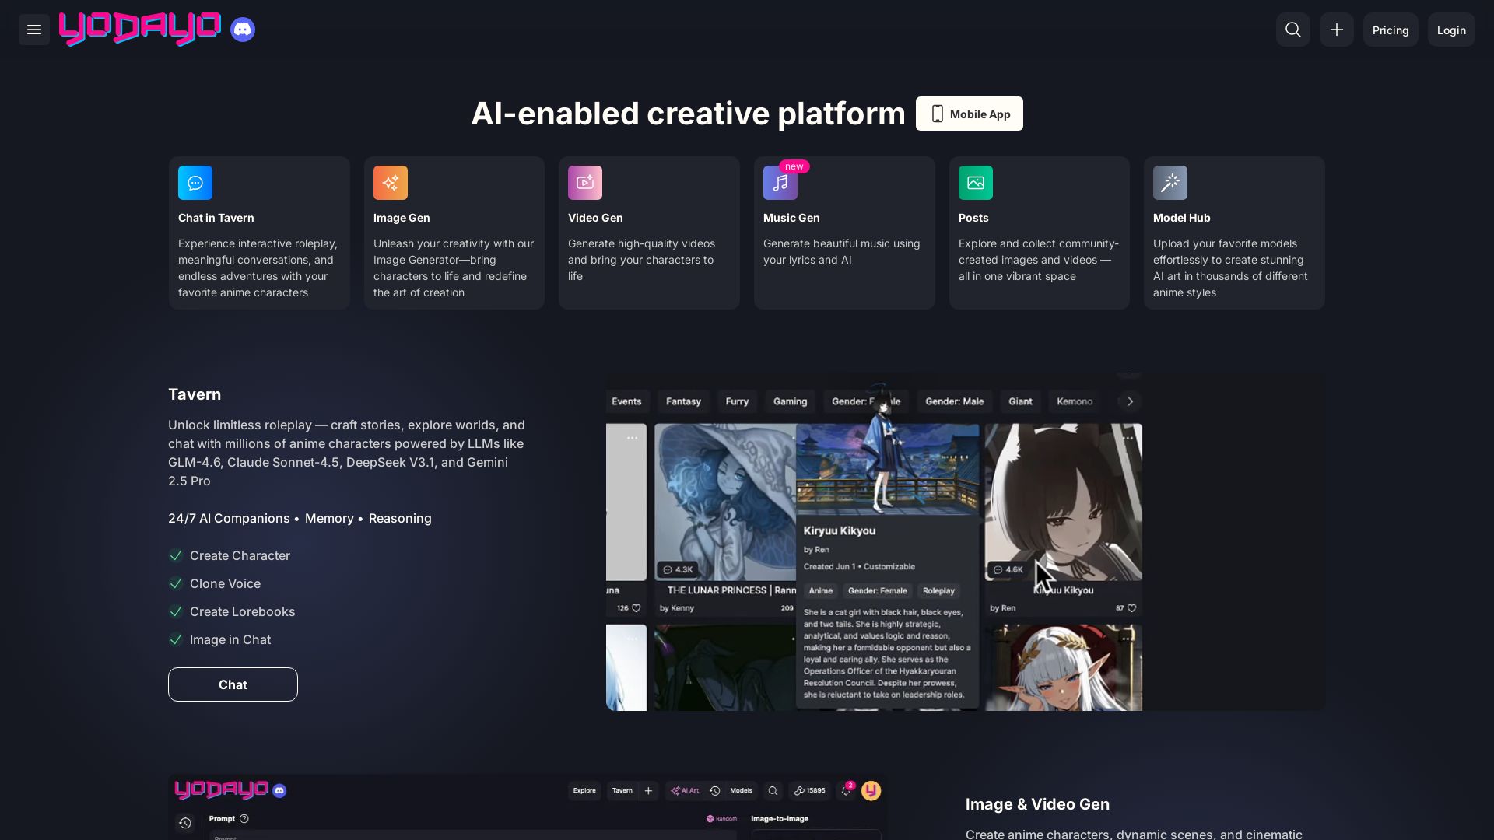Click the plus create button

1336,30
